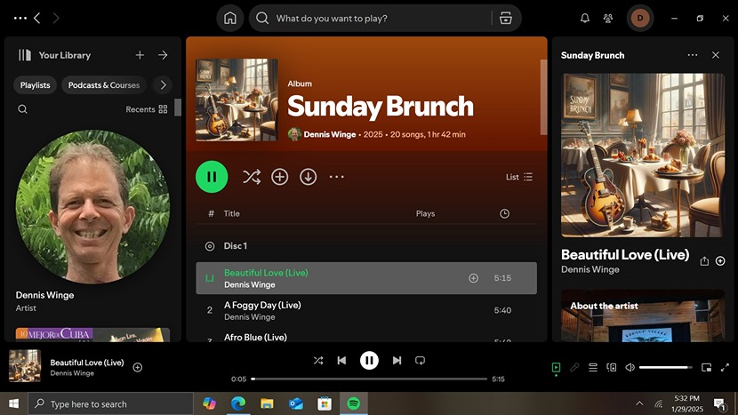This screenshot has height=415, width=738.
Task: Open the Browse icon in search bar
Action: (x=506, y=19)
